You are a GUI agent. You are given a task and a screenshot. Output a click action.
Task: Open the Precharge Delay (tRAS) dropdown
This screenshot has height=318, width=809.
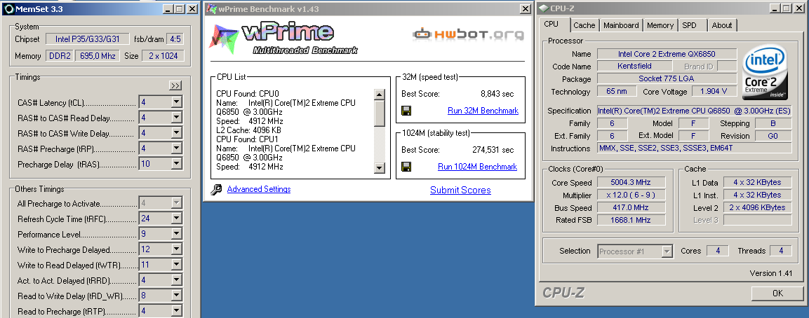pyautogui.click(x=176, y=164)
